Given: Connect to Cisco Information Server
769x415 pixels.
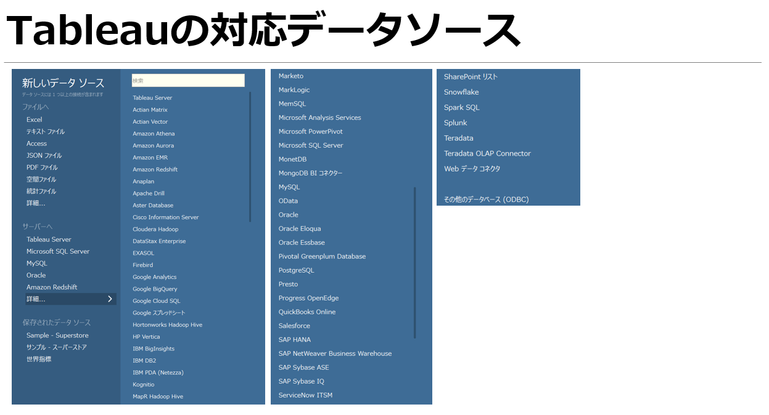Looking at the screenshot, I should tap(166, 217).
